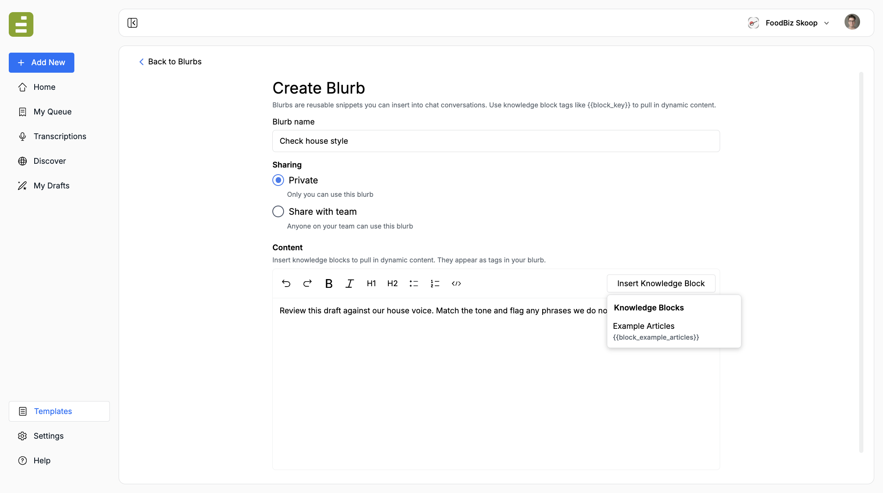Open user profile avatar

tap(852, 22)
